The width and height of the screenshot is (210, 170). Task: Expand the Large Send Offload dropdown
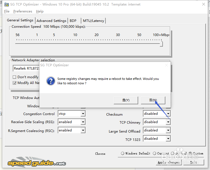168,130
